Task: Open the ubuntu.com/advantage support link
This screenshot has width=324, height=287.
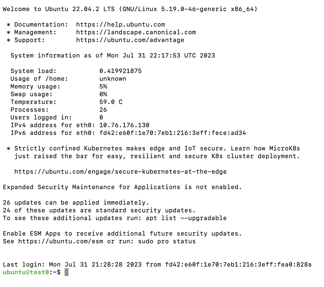Action: click(x=130, y=40)
